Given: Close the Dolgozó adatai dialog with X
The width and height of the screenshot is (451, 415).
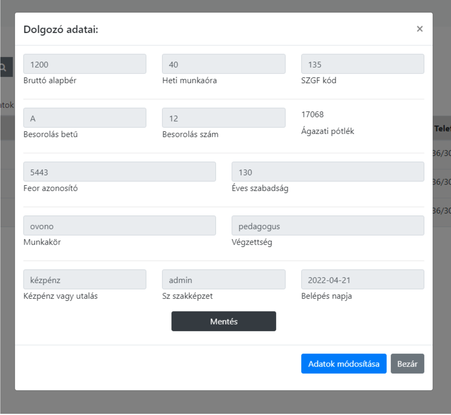Looking at the screenshot, I should coord(419,29).
